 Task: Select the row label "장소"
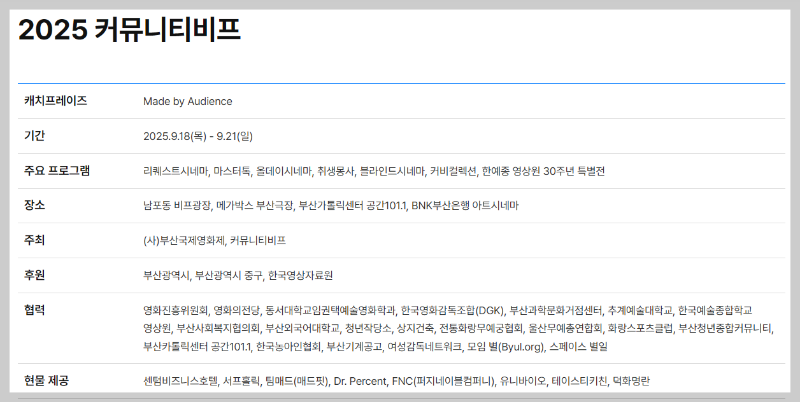click(x=34, y=205)
